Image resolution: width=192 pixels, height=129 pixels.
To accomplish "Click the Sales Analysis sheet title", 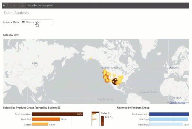I will coord(16,13).
